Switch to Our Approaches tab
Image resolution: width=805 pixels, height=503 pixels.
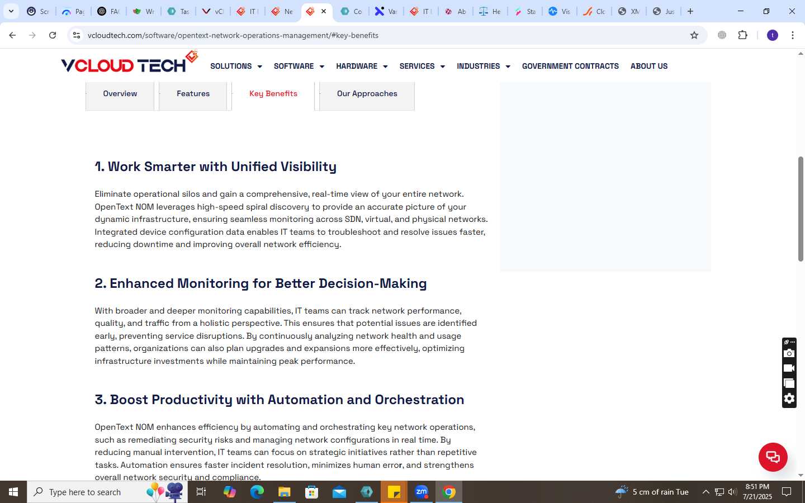point(367,94)
